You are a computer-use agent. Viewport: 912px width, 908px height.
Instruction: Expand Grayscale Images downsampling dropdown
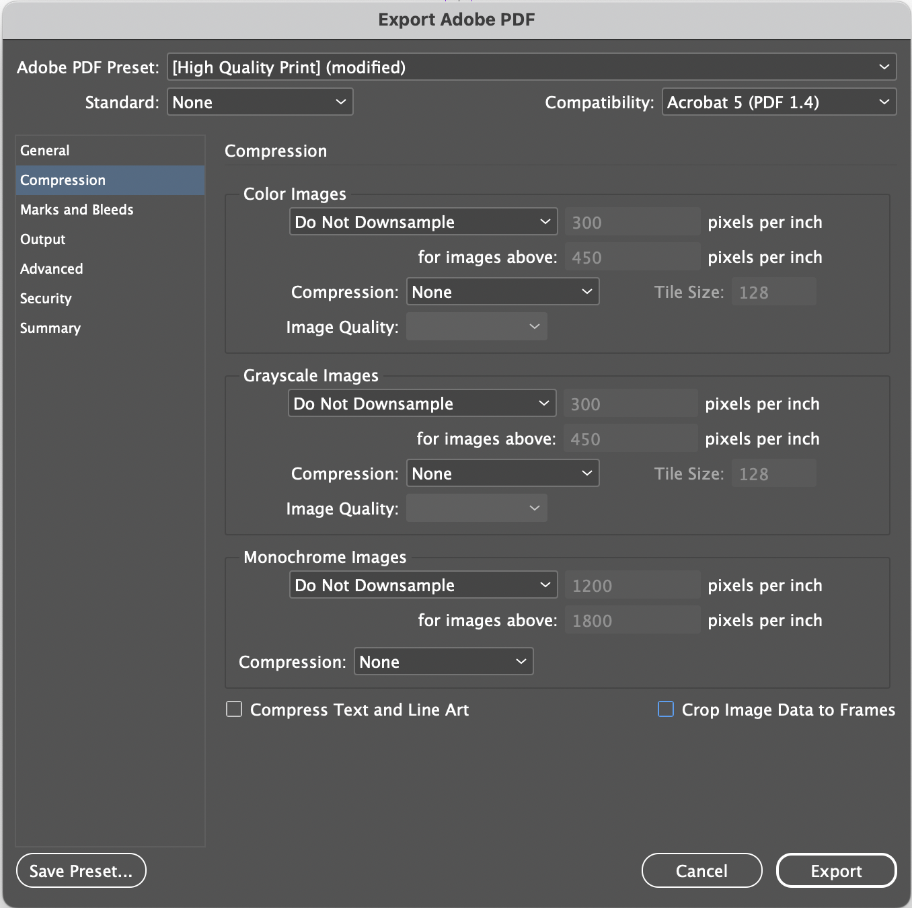coord(422,404)
